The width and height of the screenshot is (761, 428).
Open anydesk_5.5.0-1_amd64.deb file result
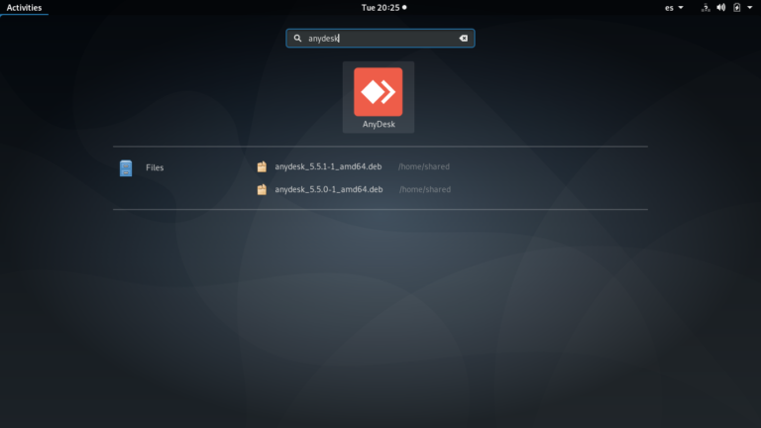329,190
